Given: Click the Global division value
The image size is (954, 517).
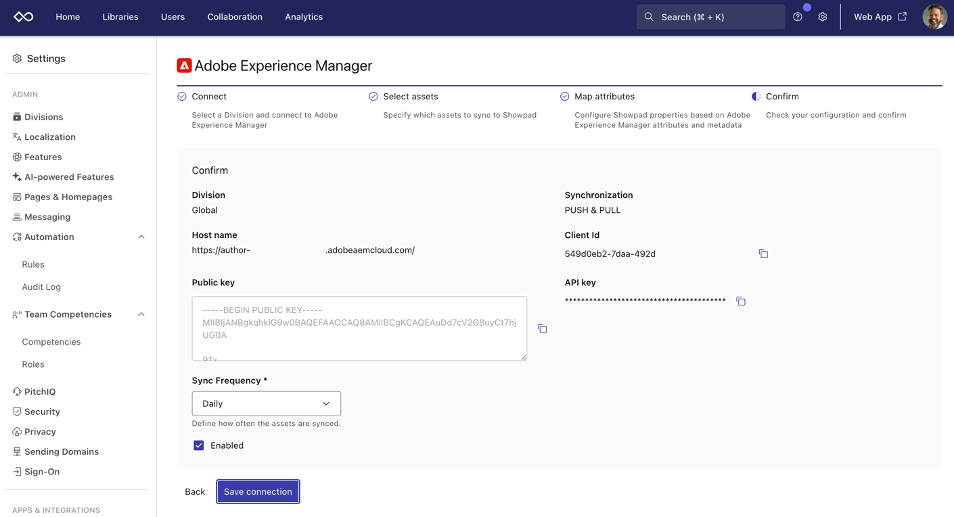Looking at the screenshot, I should tap(205, 210).
